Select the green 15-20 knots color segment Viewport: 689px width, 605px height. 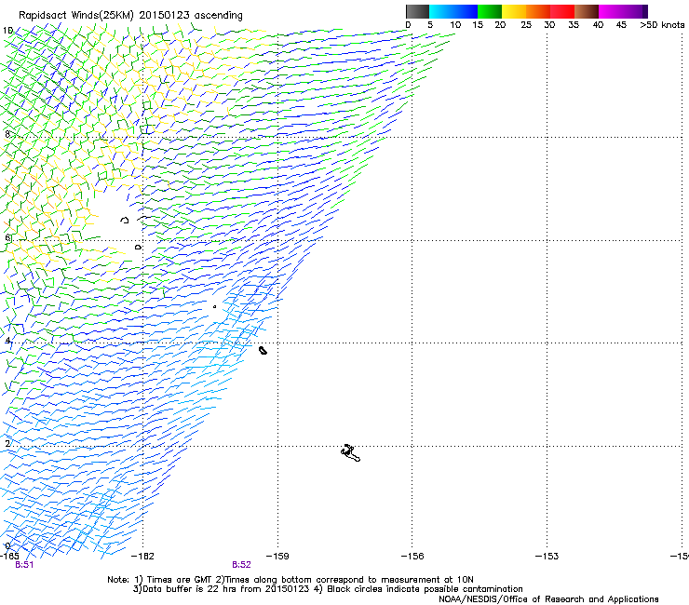click(490, 11)
